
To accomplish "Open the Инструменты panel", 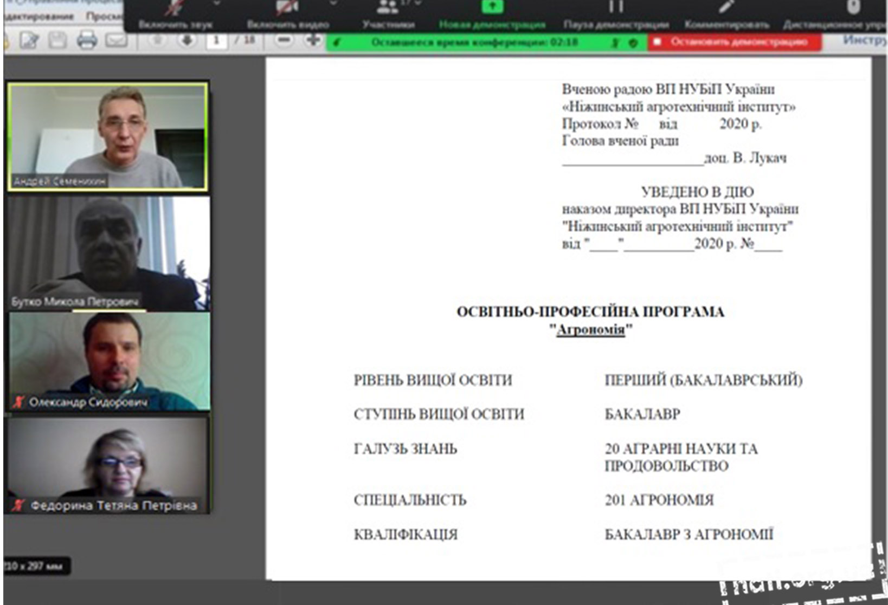I will pos(865,40).
